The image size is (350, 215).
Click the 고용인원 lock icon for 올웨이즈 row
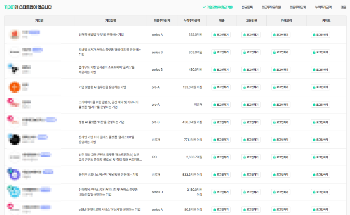[x=244, y=52]
